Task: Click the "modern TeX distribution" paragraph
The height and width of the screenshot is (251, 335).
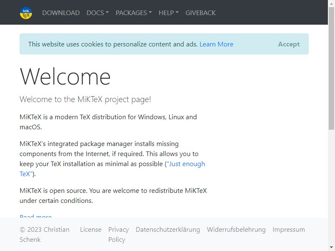Action: tap(108, 122)
